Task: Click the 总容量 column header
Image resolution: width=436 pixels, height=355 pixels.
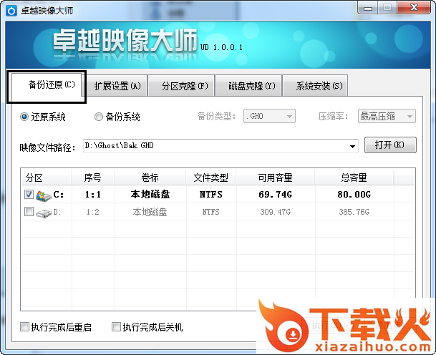Action: 354,177
